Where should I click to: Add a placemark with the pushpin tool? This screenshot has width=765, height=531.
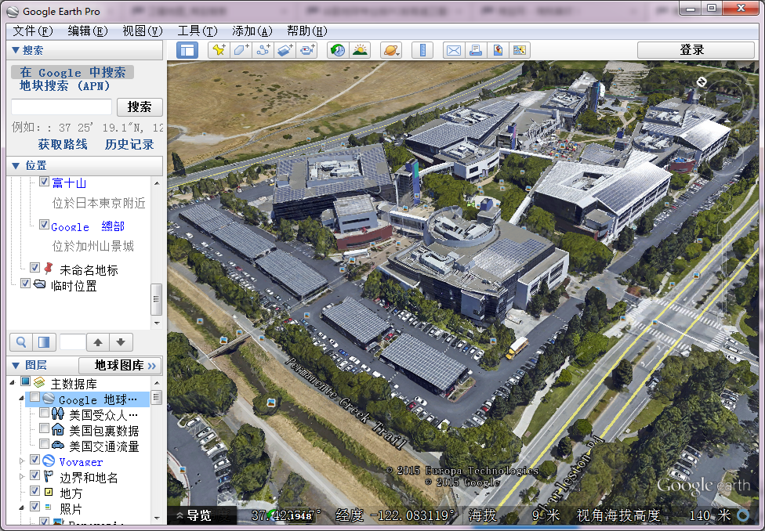pyautogui.click(x=219, y=50)
